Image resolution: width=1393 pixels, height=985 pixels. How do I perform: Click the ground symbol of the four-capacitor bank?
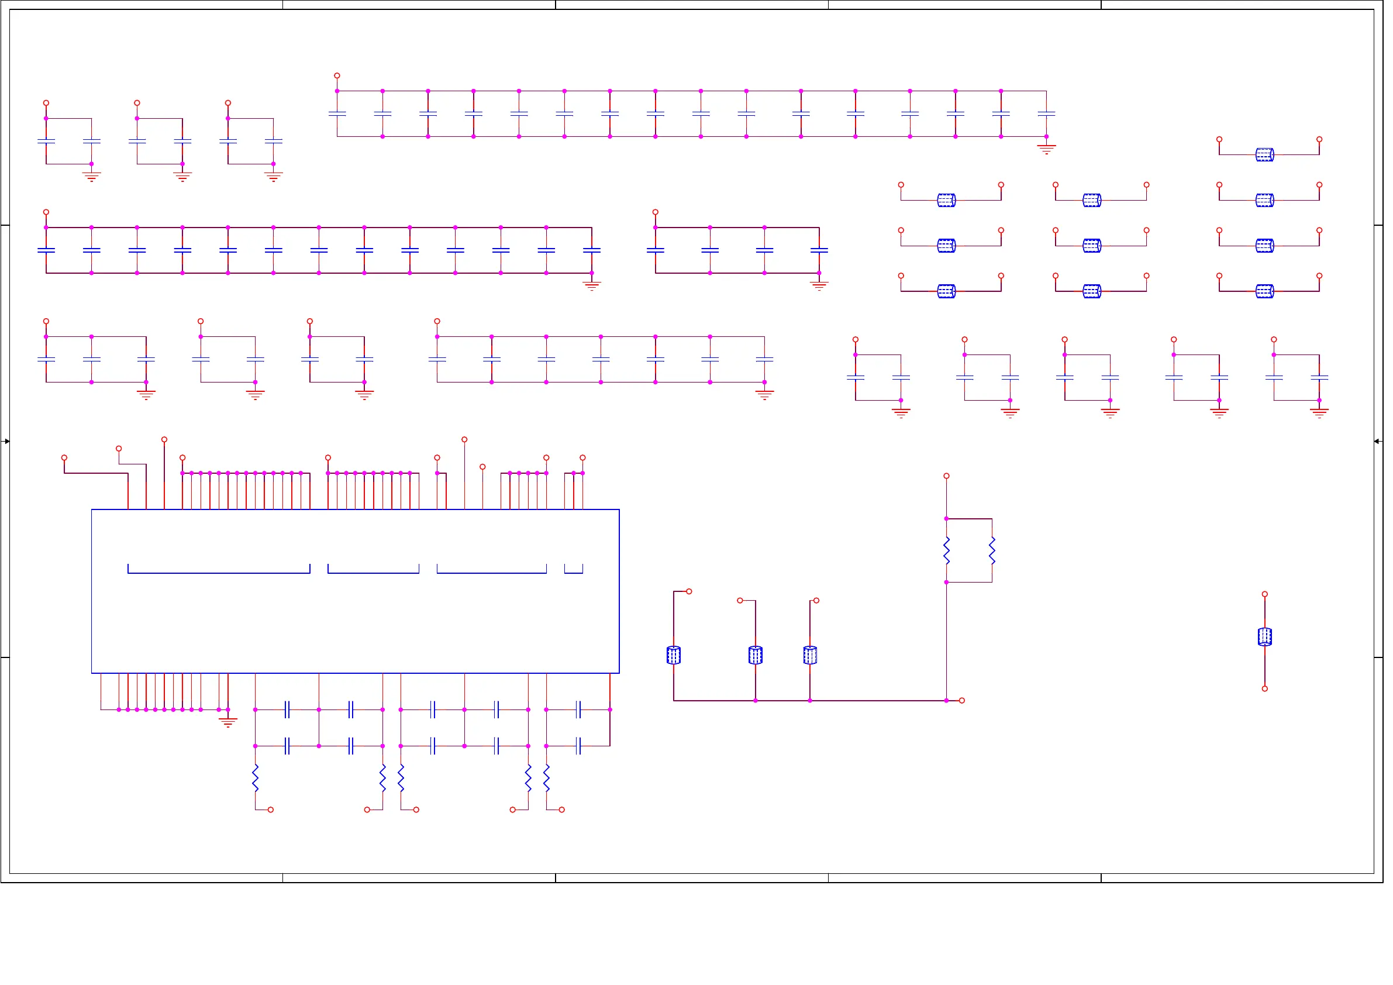click(x=819, y=286)
